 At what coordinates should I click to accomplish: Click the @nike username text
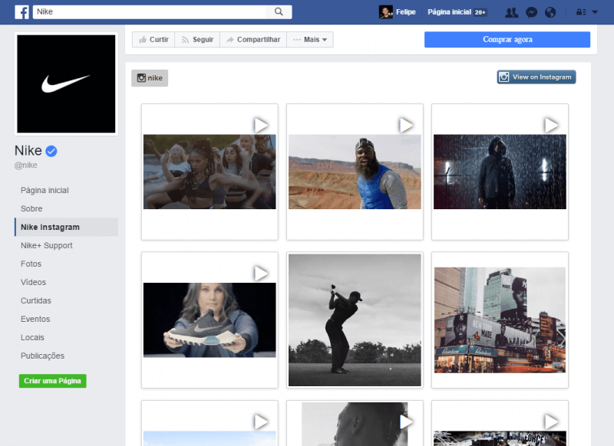coord(26,166)
